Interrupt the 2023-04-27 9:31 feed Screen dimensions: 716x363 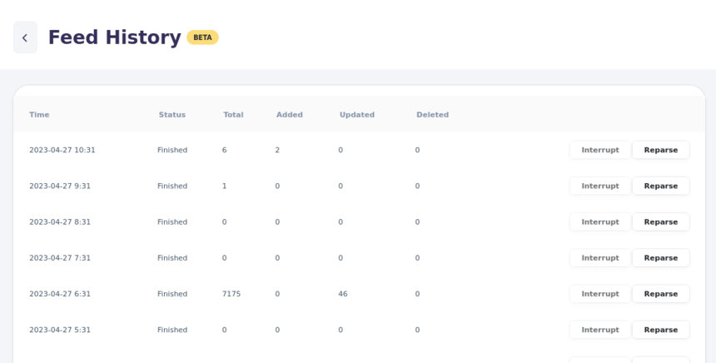599,186
